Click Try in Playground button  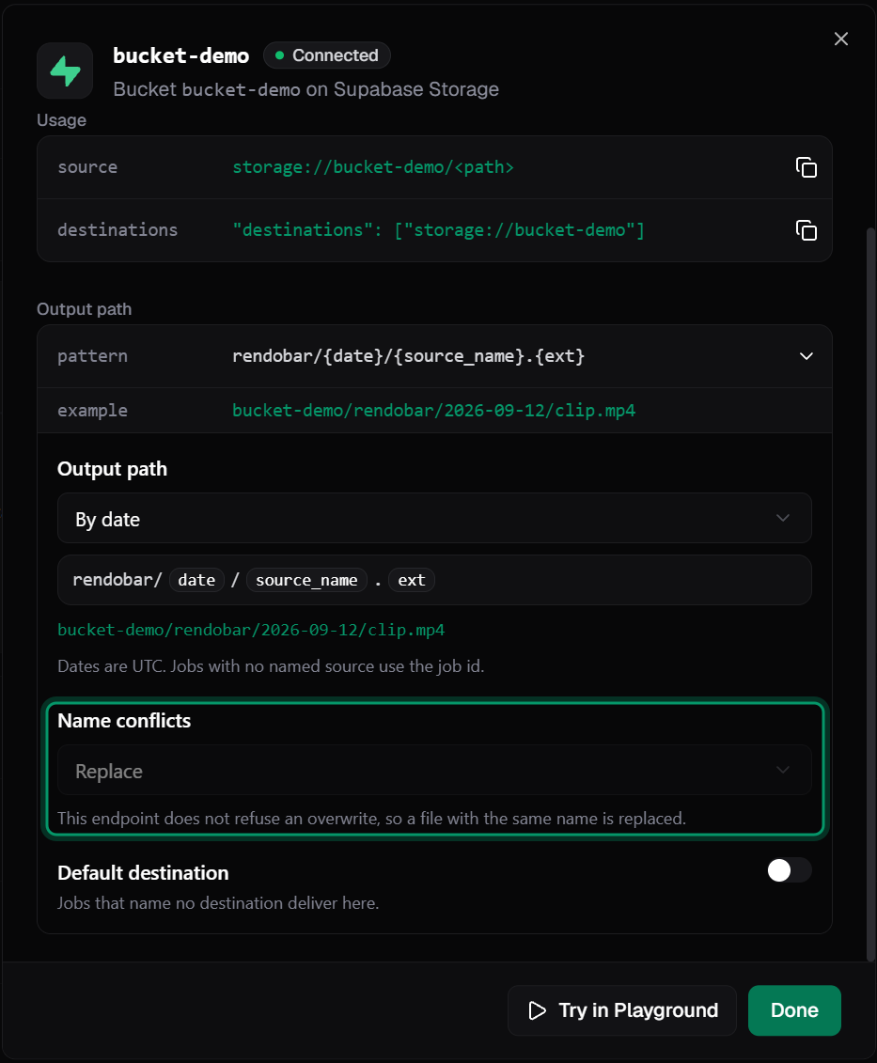pyautogui.click(x=622, y=1010)
